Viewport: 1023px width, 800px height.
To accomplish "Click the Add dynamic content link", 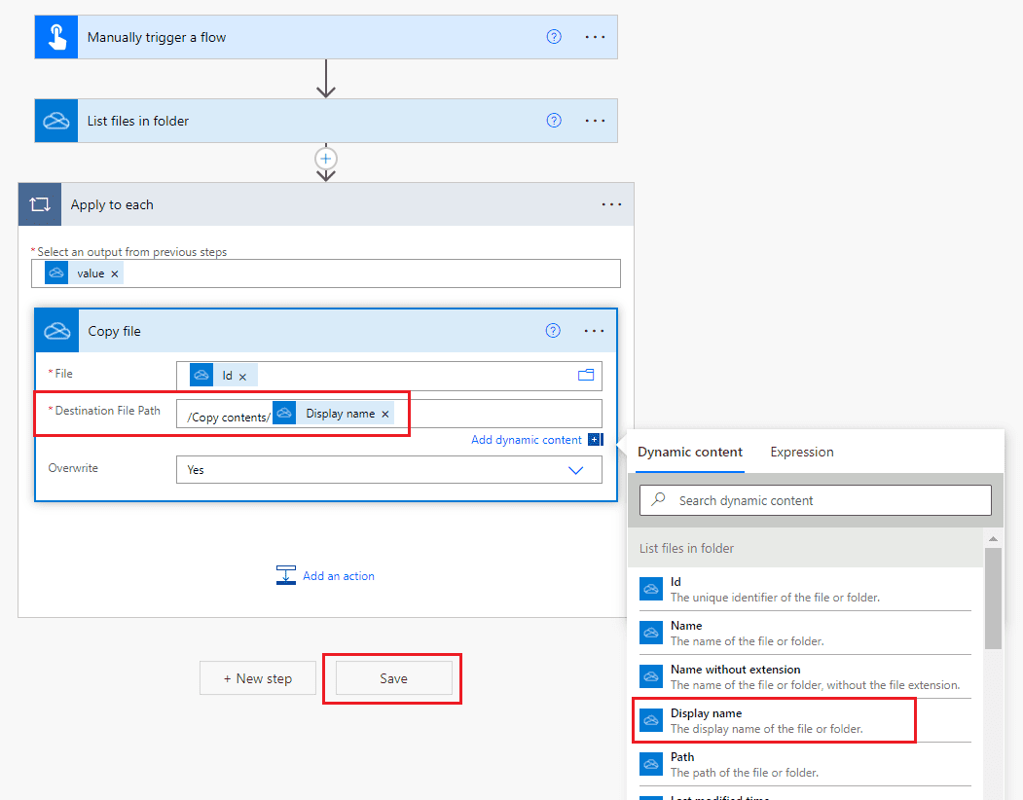I will coord(527,439).
